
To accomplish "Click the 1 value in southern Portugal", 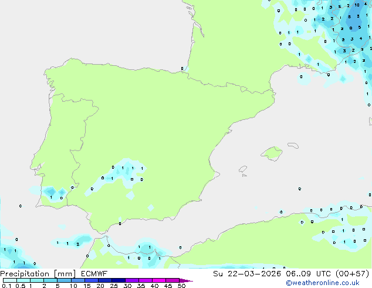I will tap(51, 197).
